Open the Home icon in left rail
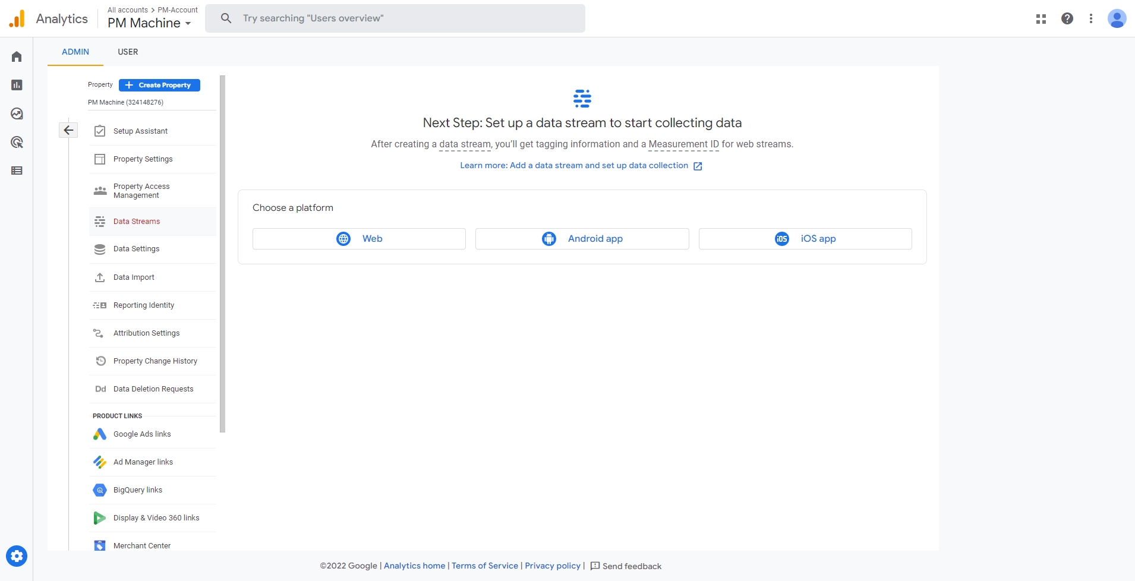 coord(17,56)
